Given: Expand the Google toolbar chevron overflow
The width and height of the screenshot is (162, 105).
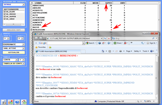Looking at the screenshot, I should point(131,43).
